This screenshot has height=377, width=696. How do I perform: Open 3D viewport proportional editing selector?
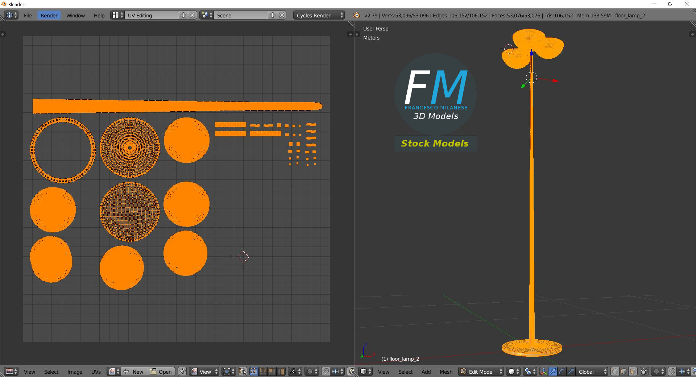658,372
